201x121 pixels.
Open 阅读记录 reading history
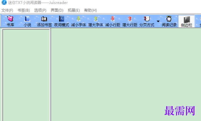(169, 21)
